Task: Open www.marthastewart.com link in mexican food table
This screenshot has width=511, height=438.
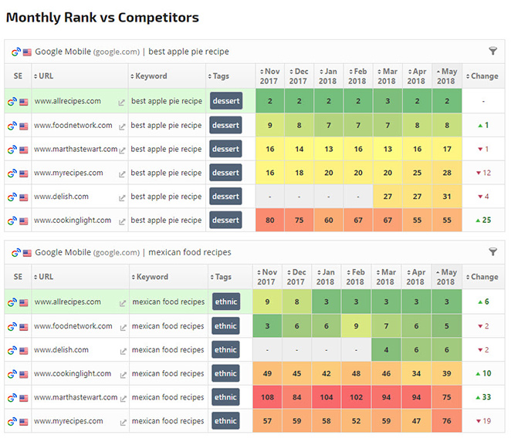Action: 75,398
